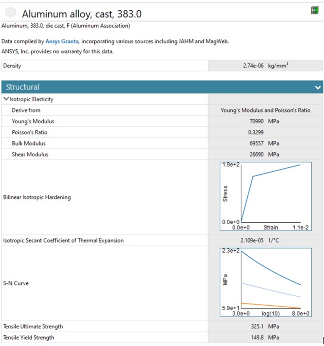Open the Ansys Granta link
Screen dimensions: 324x346
[62, 41]
